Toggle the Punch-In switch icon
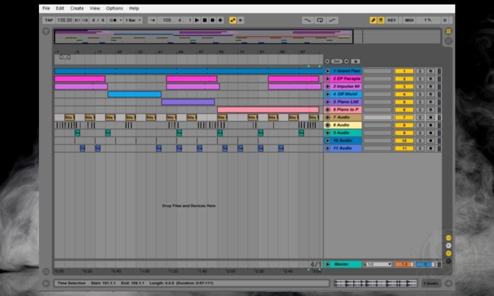The height and width of the screenshot is (296, 494). 307,20
